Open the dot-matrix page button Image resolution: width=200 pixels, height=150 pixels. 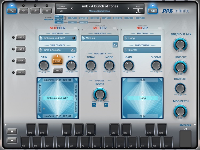pyautogui.click(x=23, y=11)
